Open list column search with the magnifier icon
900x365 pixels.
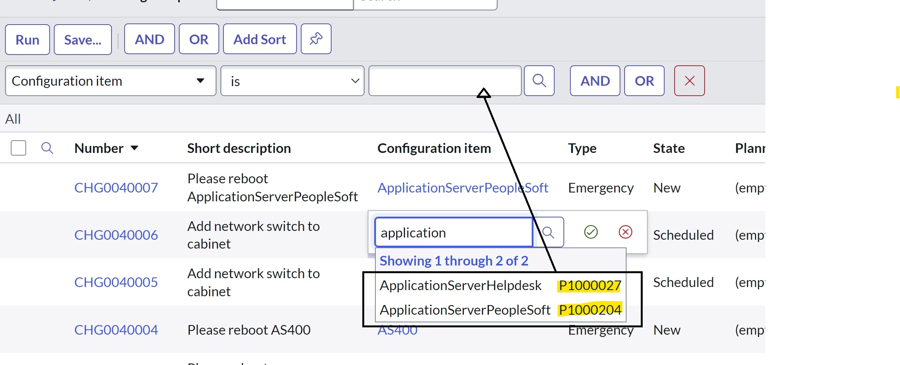coord(47,148)
